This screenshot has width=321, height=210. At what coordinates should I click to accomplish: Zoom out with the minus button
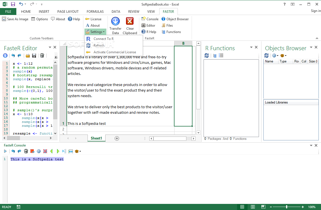coord(271,207)
